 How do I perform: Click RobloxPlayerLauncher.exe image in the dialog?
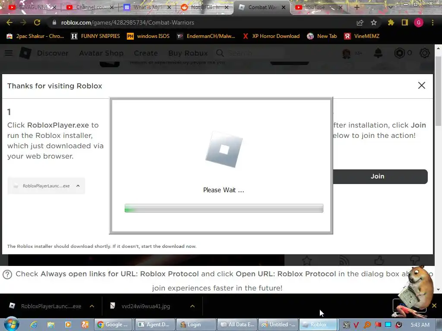(46, 186)
